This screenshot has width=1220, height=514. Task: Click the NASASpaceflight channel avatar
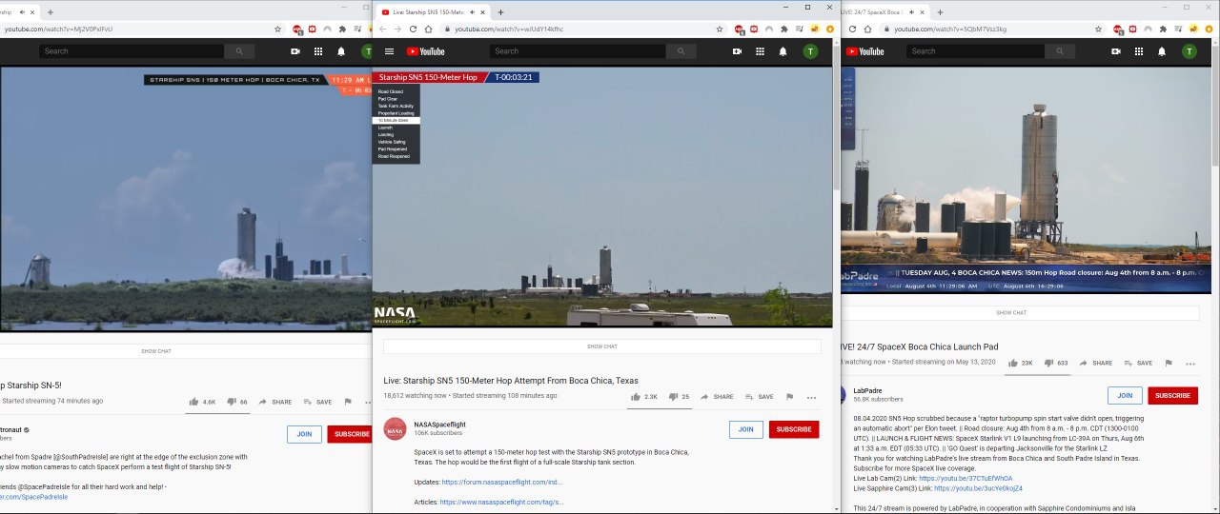point(395,429)
